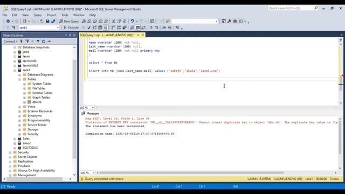The width and height of the screenshot is (345, 194).
Task: Select the SQLTODAX database
Action: click(30, 148)
